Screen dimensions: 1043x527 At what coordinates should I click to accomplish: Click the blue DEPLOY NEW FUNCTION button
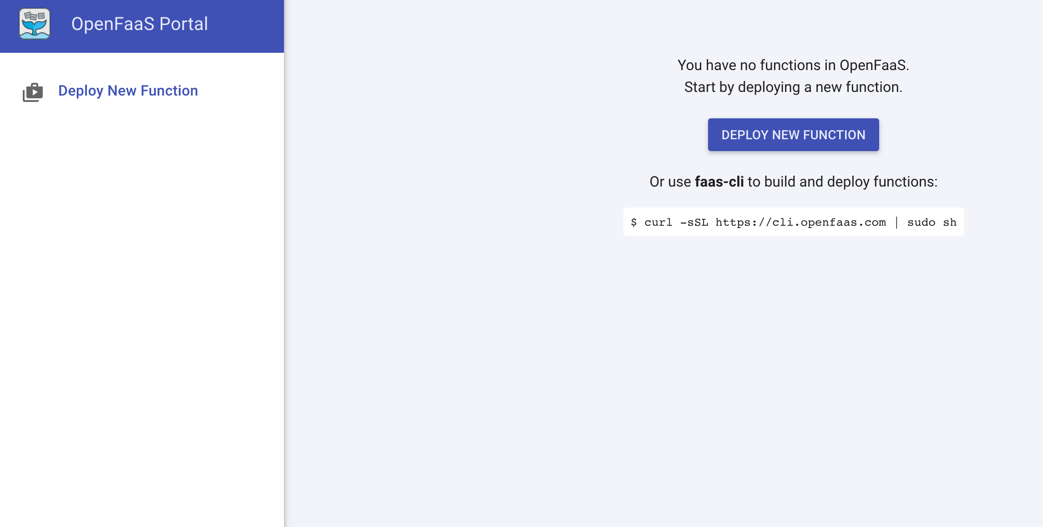click(x=793, y=135)
